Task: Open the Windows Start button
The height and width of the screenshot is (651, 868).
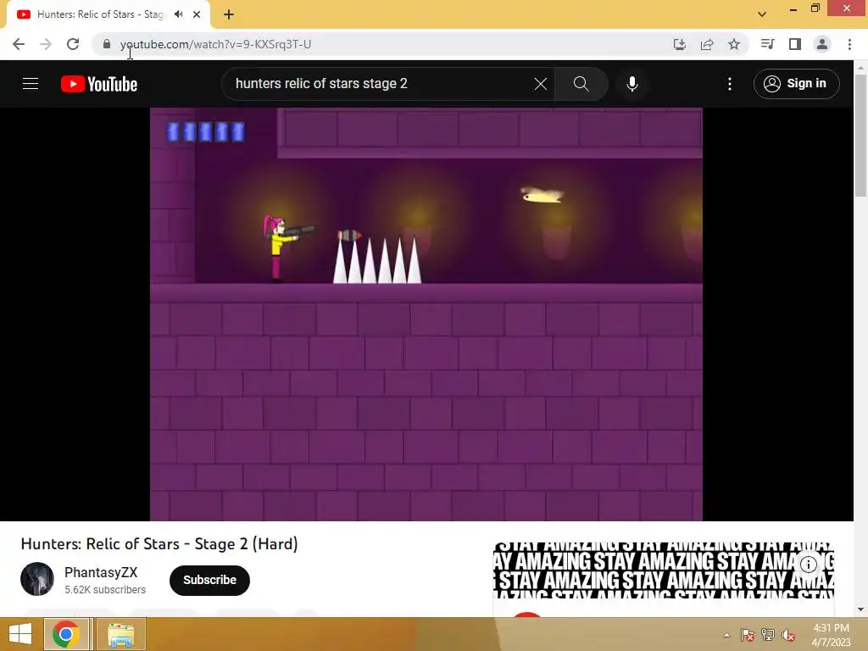Action: [20, 634]
